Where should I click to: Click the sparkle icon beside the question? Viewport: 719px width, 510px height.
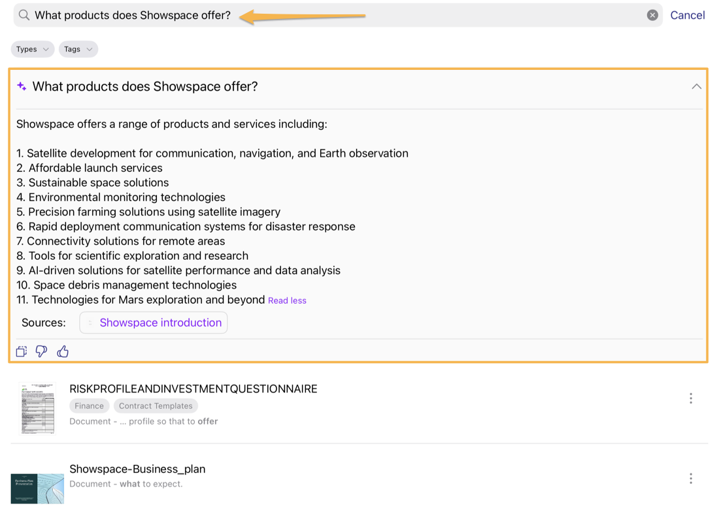tap(21, 86)
